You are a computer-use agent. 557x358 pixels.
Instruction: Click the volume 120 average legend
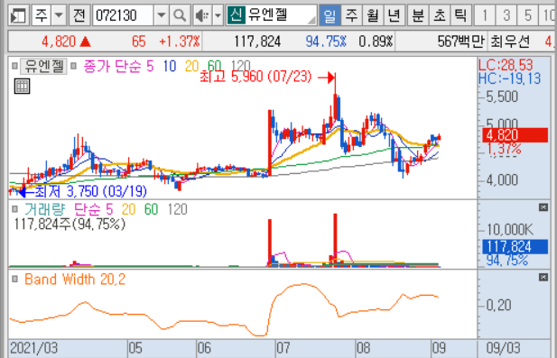(x=177, y=209)
